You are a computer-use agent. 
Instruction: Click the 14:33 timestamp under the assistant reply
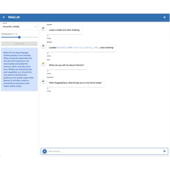click(49, 91)
